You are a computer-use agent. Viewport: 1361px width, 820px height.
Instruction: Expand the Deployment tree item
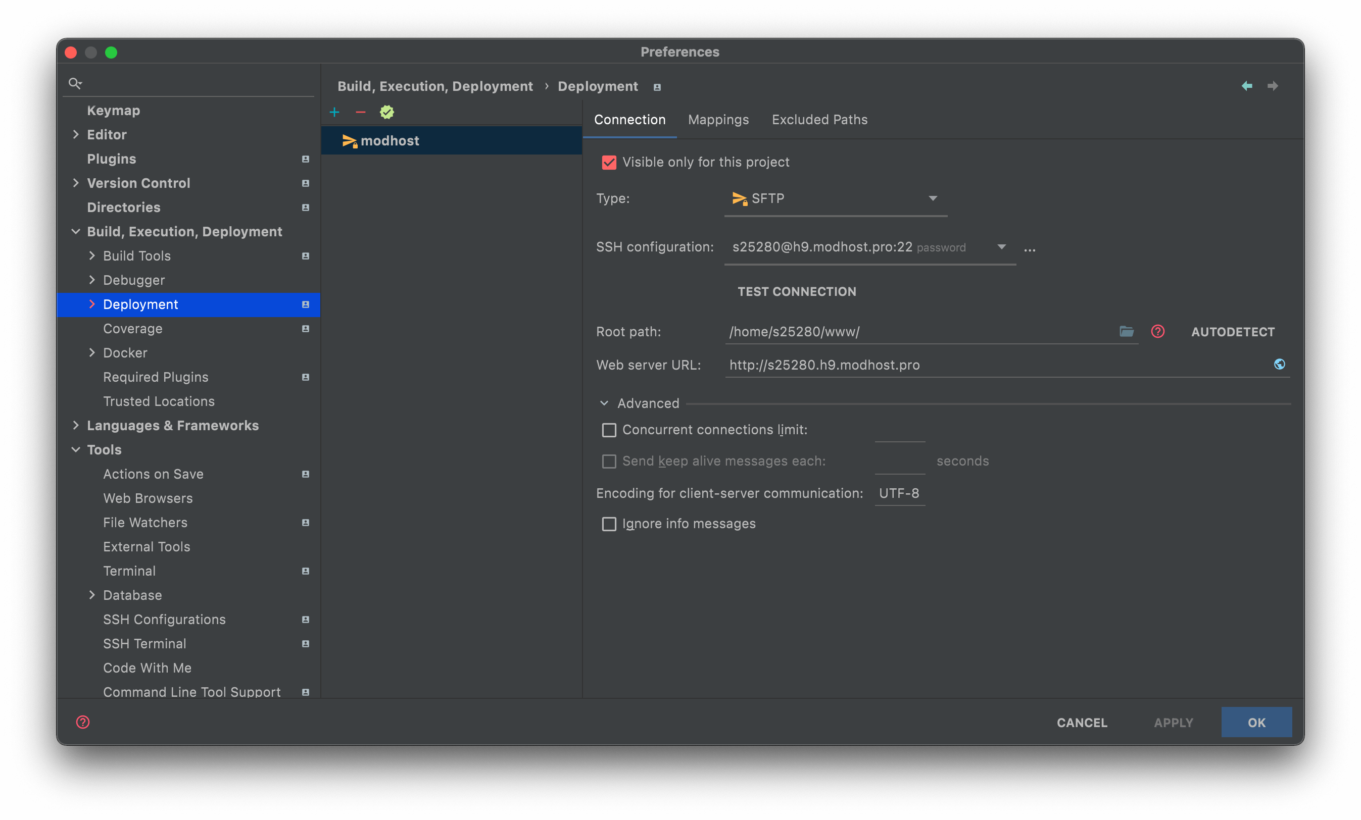pyautogui.click(x=91, y=304)
